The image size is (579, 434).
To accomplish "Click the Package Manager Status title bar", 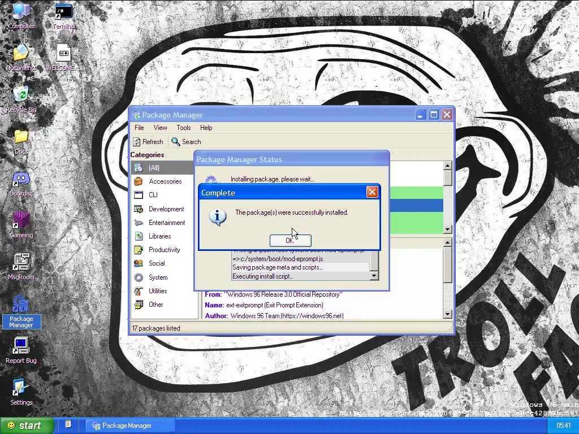I will pyautogui.click(x=292, y=159).
